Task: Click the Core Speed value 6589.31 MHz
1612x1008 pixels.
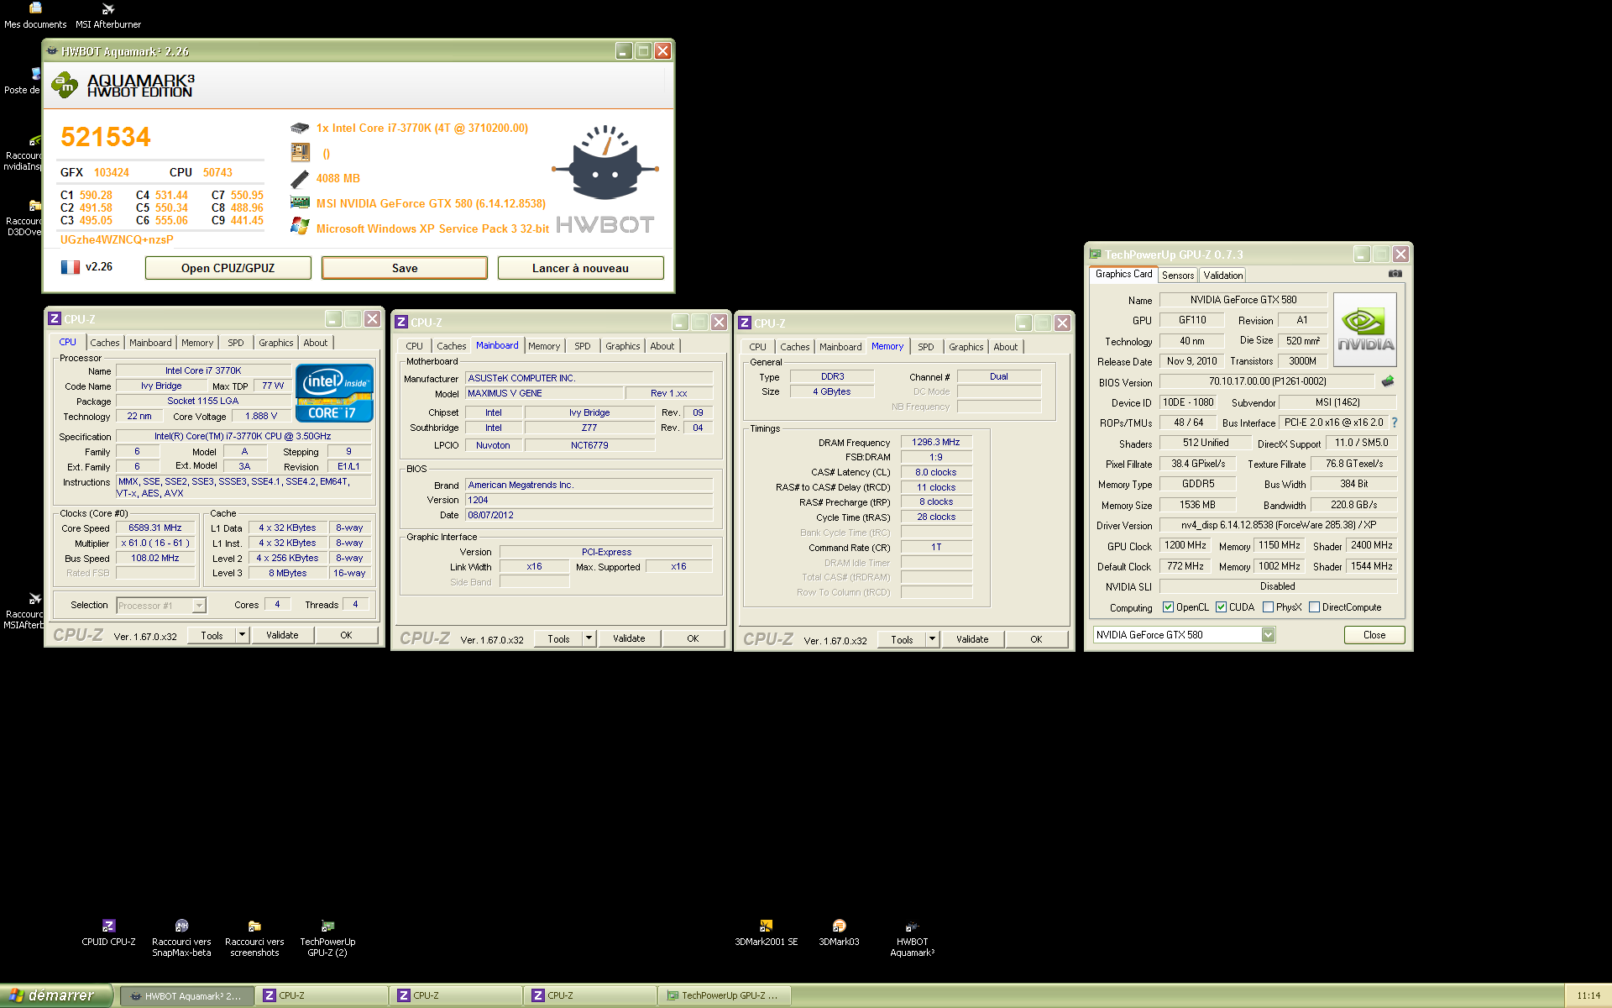Action: pos(154,528)
